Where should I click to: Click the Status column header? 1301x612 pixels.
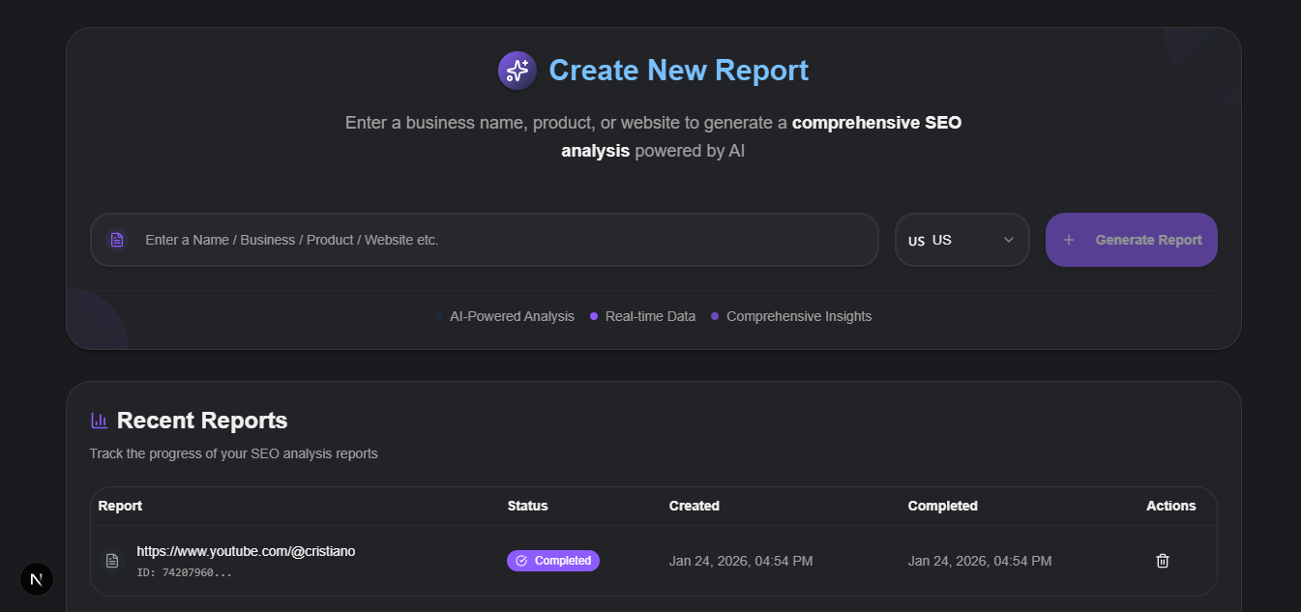point(527,506)
